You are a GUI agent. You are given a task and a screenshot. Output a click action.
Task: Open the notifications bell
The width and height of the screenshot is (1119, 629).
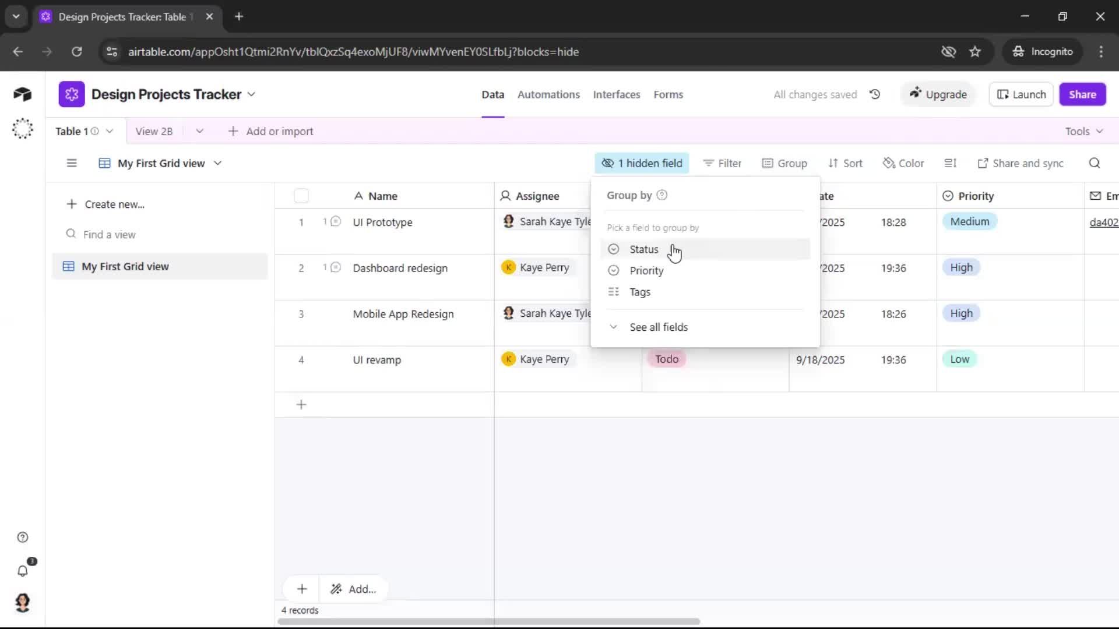pyautogui.click(x=22, y=571)
